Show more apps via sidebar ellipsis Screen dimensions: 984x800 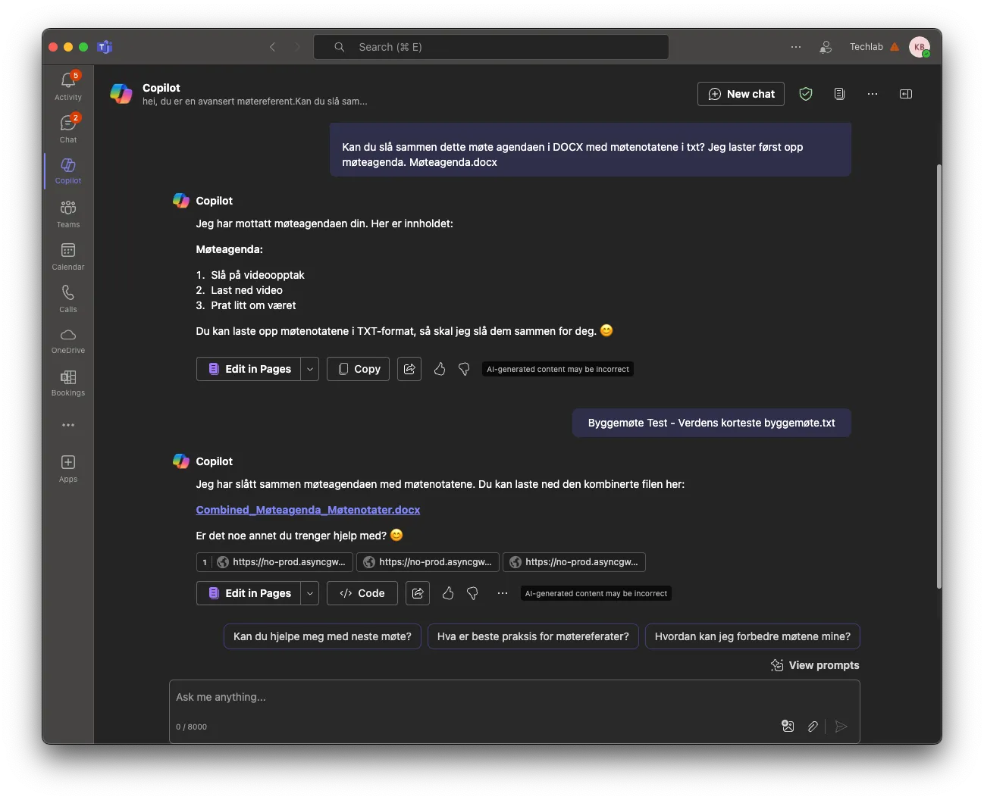[x=68, y=425]
